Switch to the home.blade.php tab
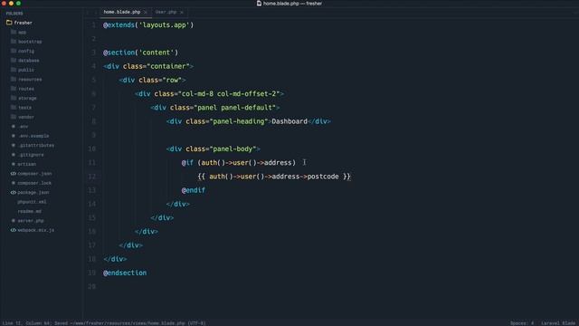Screen dimensions: 579x326 (x=122, y=12)
